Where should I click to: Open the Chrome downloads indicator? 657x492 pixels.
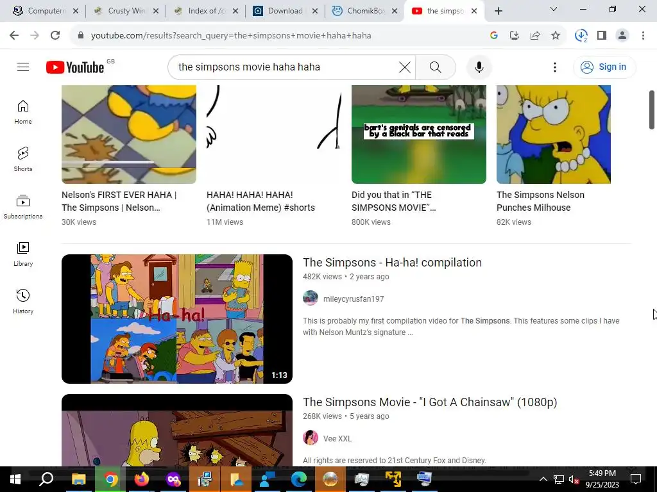point(581,35)
